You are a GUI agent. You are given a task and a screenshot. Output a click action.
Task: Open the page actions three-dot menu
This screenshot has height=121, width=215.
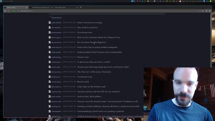[200, 11]
